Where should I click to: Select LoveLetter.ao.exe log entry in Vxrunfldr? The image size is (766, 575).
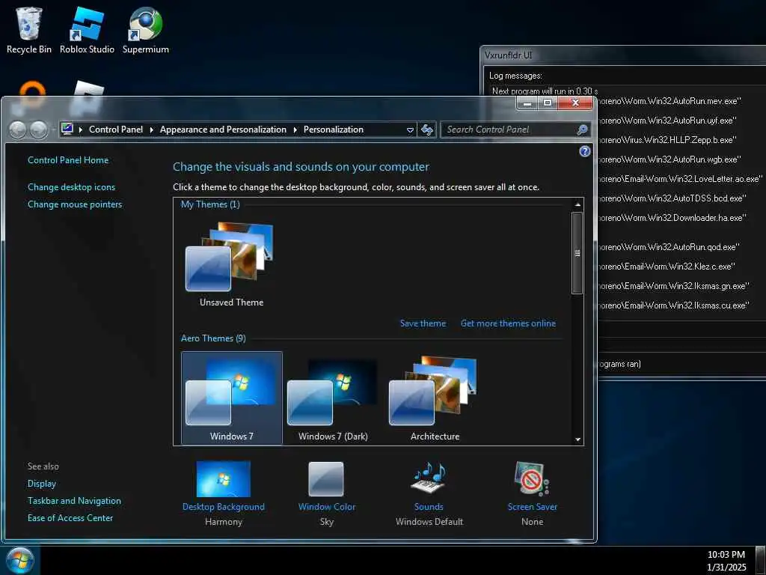coord(679,179)
